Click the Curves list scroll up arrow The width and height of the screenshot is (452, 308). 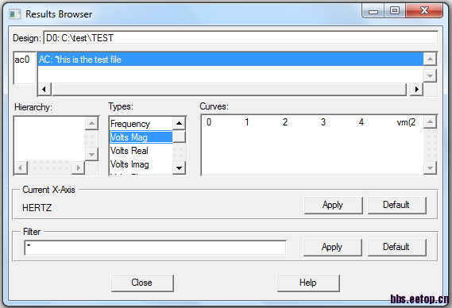(x=430, y=122)
